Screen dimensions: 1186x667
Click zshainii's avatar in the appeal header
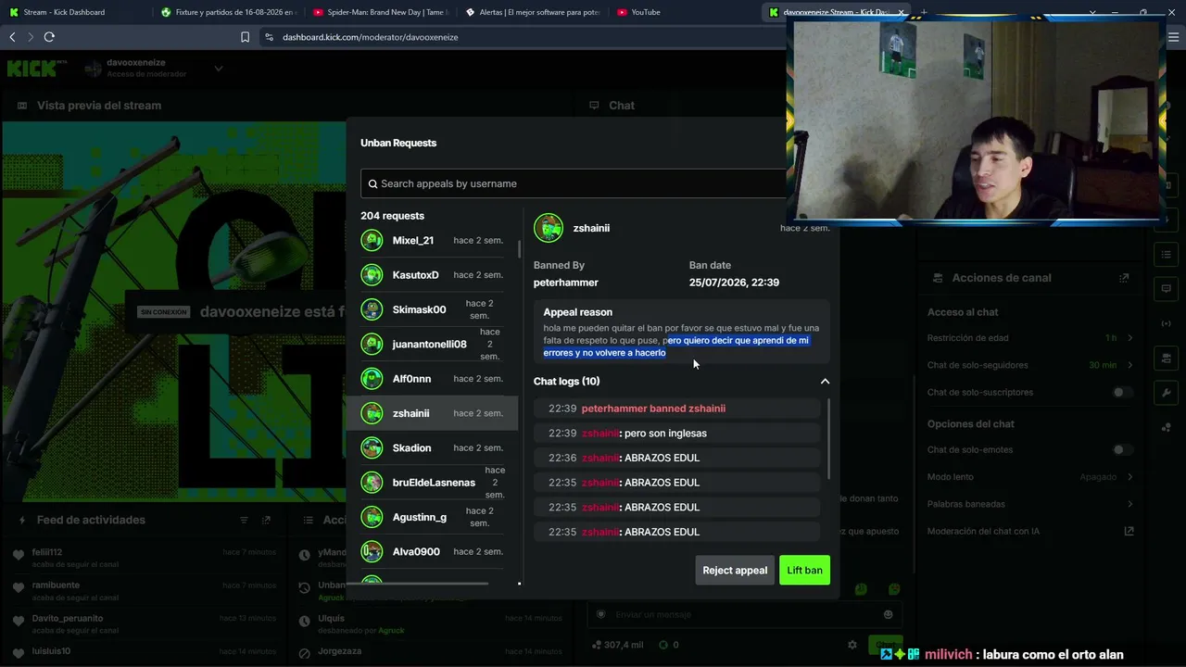[x=549, y=228]
